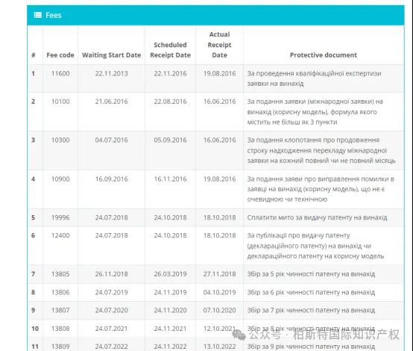Select fee code 11600
The image size is (413, 351).
pos(60,73)
